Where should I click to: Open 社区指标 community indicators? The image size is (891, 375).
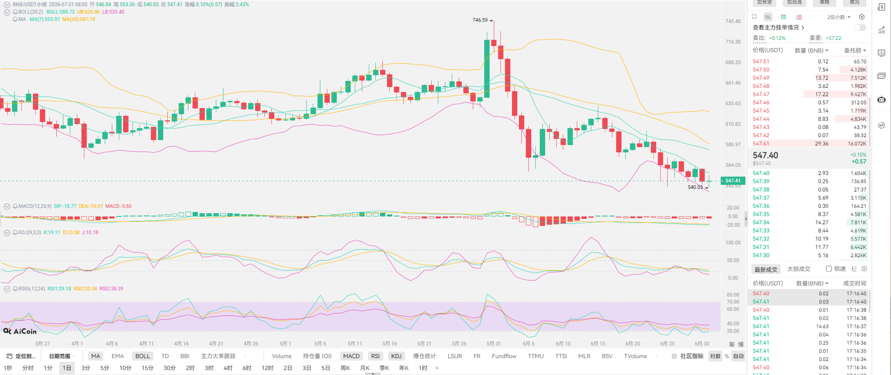click(x=692, y=356)
